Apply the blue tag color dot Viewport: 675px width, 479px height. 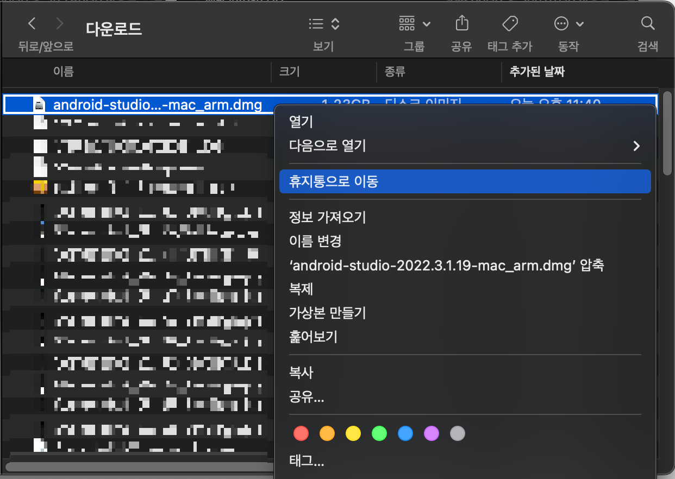(405, 433)
